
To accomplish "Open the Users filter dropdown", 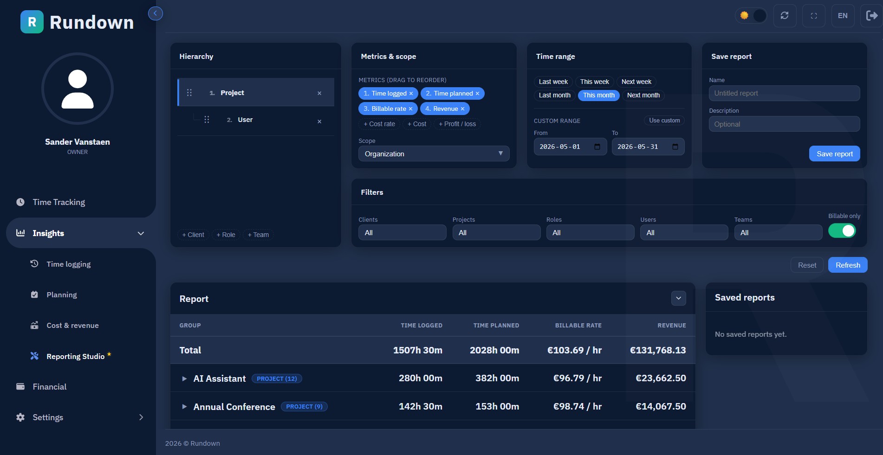I will tap(684, 232).
